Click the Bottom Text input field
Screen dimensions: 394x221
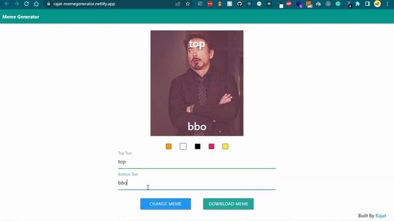[x=197, y=183]
